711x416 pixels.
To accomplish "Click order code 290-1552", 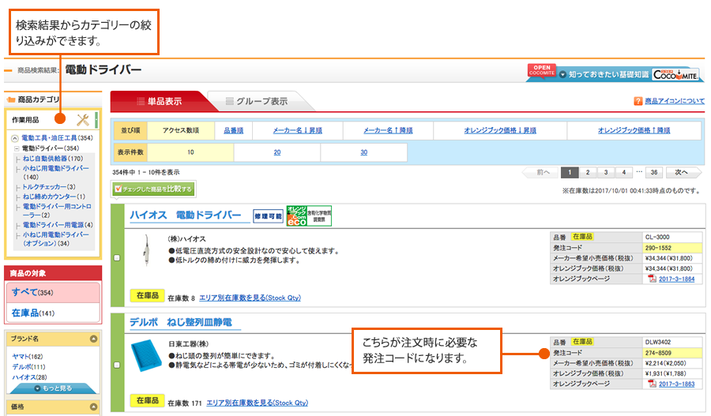I will point(658,248).
